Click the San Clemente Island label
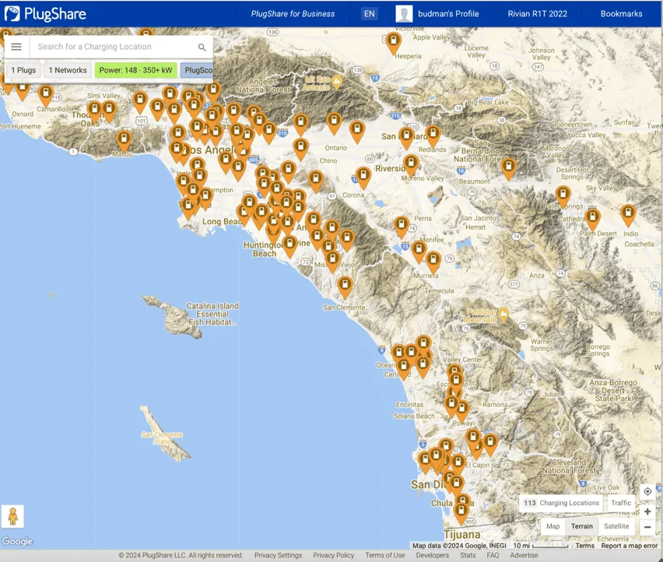The height and width of the screenshot is (562, 663). click(162, 437)
